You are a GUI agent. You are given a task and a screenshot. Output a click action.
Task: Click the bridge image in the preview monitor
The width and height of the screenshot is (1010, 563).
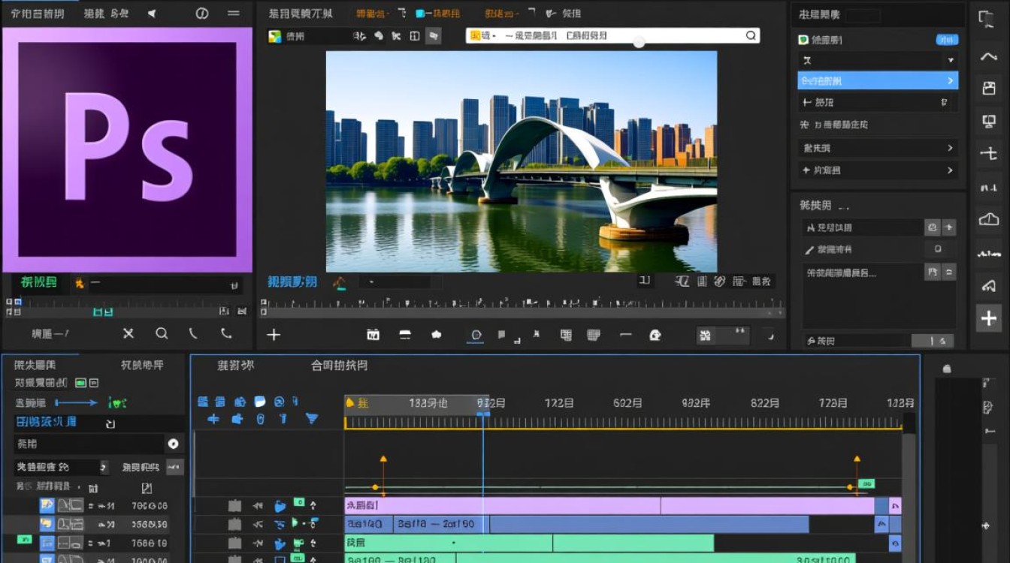[x=522, y=161]
